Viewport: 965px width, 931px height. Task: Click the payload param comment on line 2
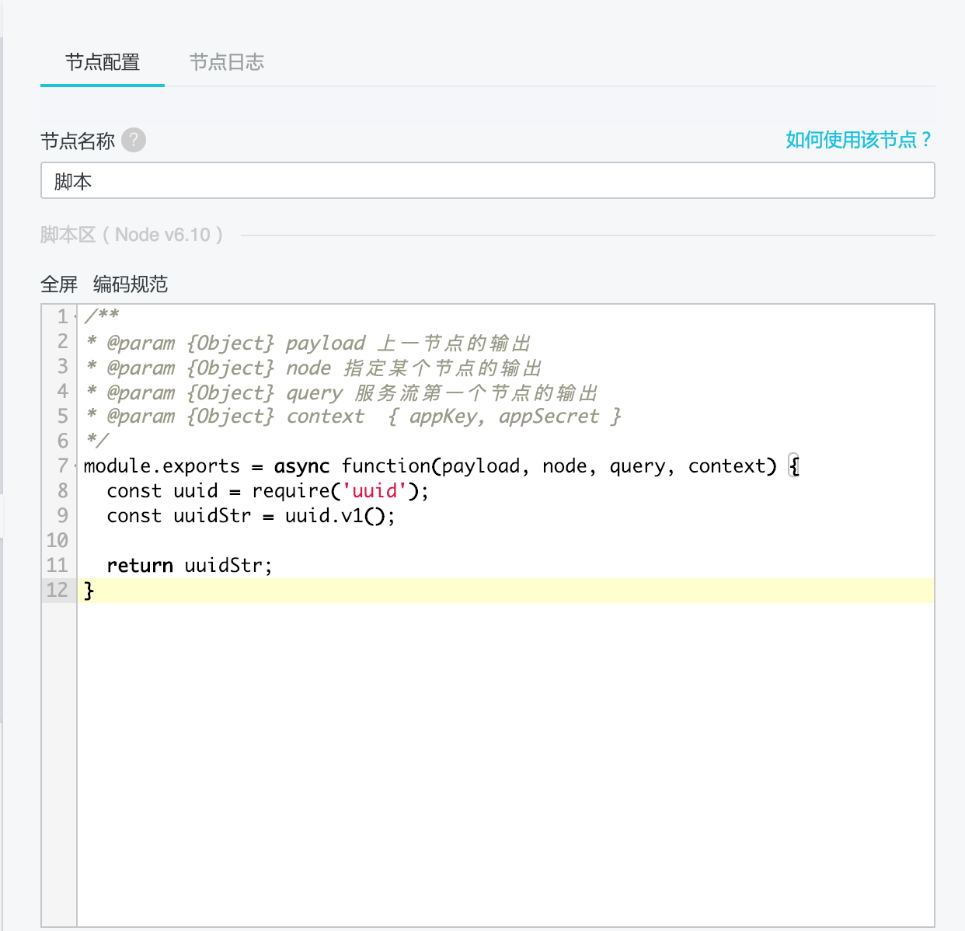325,343
